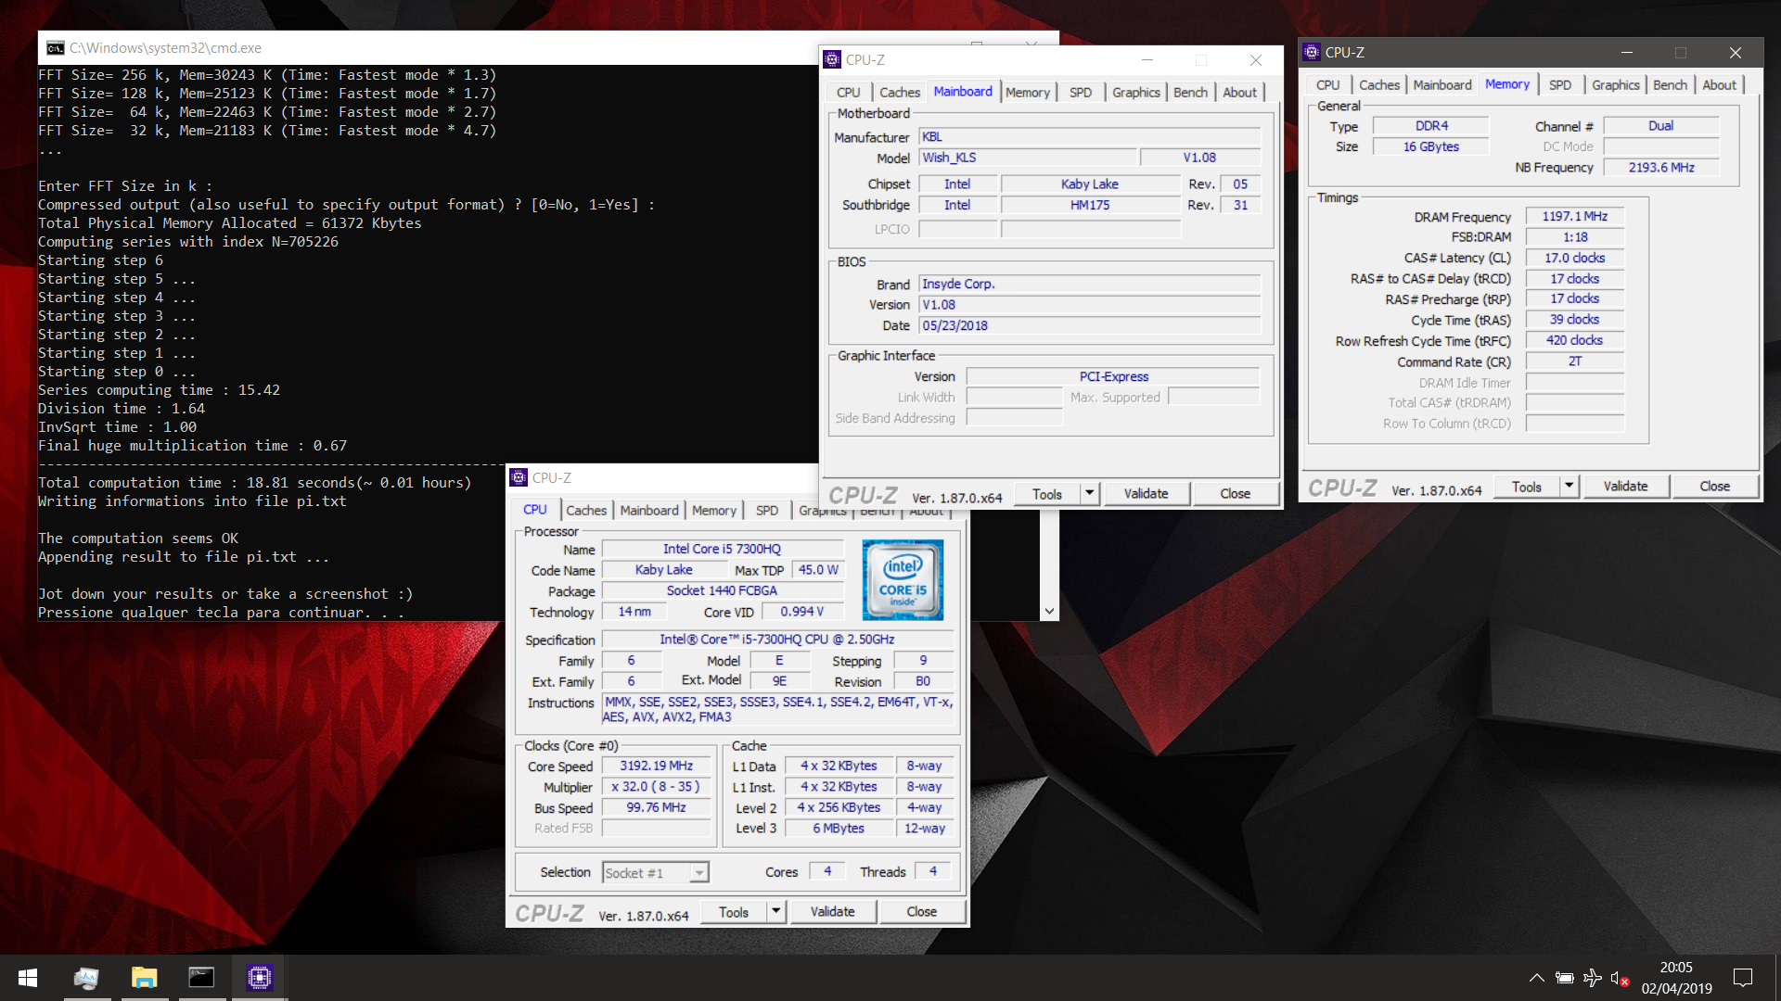The image size is (1781, 1001).
Task: Click Validate in the CPU window
Action: click(832, 912)
